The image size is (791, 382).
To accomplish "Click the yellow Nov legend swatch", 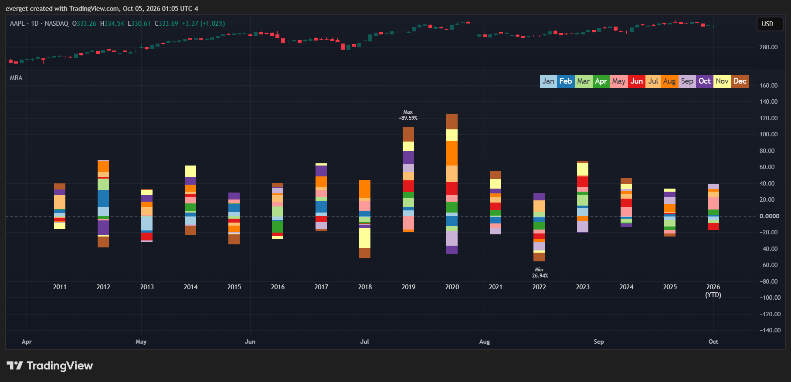I will tap(722, 81).
